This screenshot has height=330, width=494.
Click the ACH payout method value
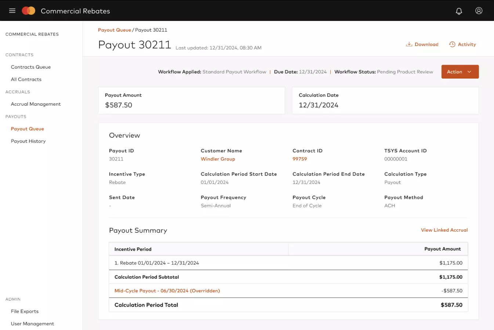pos(390,206)
